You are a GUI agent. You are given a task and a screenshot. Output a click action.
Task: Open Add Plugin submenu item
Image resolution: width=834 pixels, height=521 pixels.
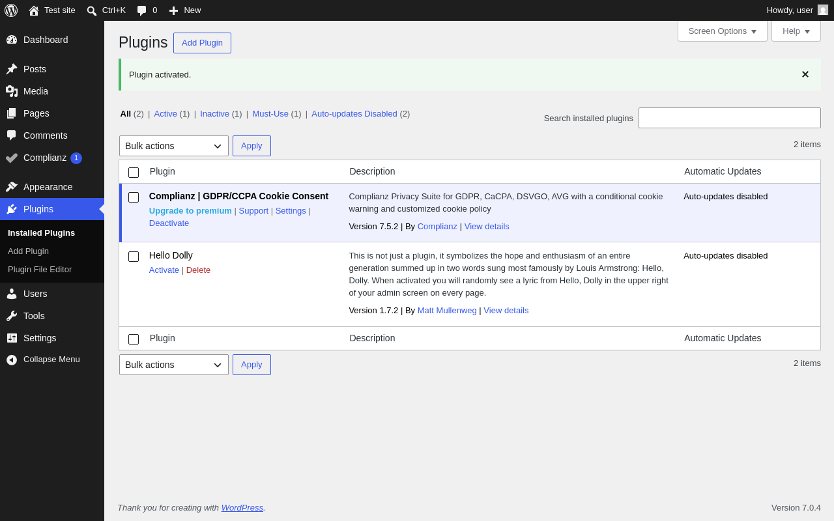(28, 251)
